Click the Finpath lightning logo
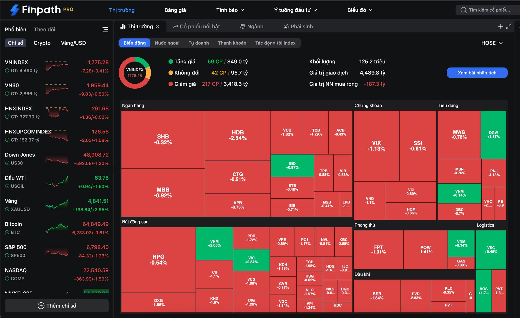The image size is (520, 318). (x=15, y=10)
